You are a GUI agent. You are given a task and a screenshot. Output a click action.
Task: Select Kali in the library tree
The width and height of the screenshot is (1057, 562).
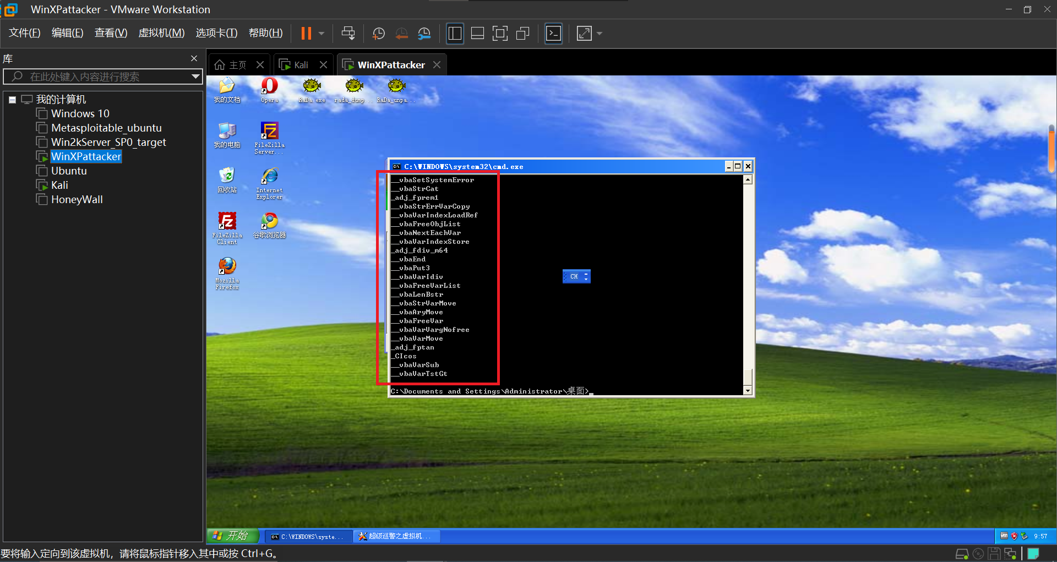[59, 185]
